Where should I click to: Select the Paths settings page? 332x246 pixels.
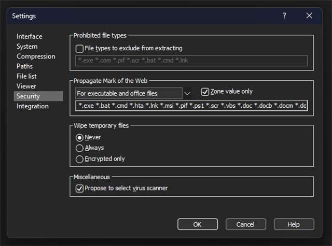24,66
